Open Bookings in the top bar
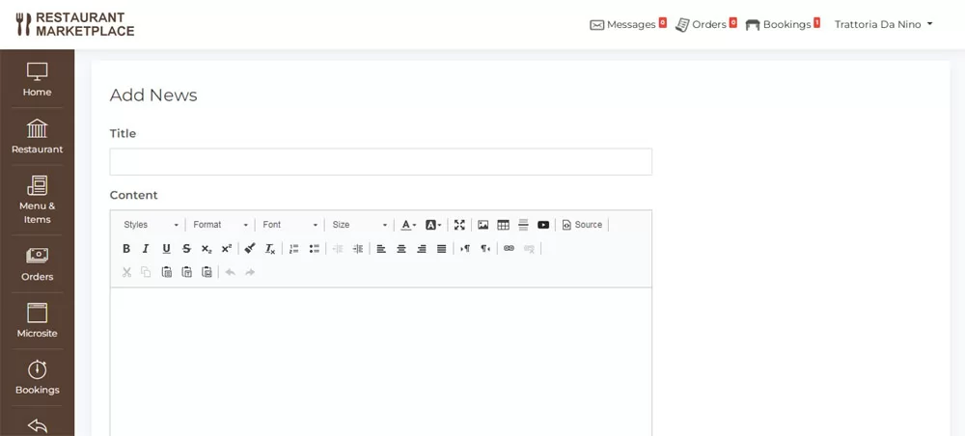The image size is (965, 436). (783, 25)
